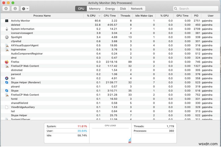
Task: Select the lsd process row
Action: coord(111,111)
